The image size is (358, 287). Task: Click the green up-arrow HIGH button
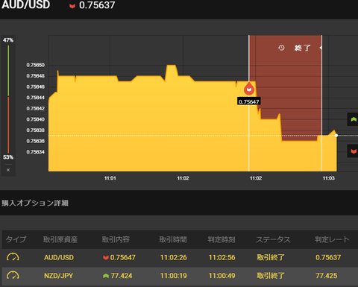click(353, 119)
